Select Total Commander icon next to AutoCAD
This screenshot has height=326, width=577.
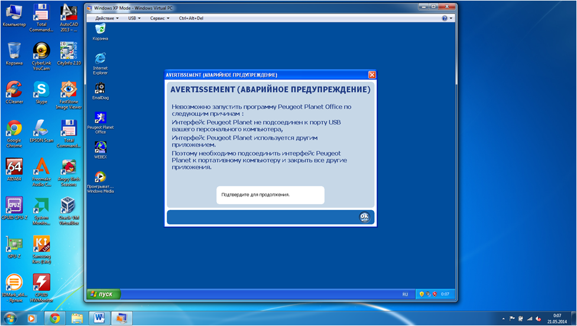pos(41,18)
